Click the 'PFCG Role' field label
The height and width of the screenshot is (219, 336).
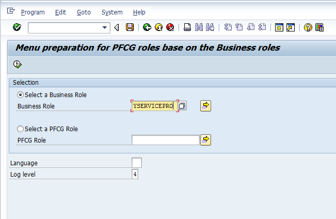tap(31, 140)
